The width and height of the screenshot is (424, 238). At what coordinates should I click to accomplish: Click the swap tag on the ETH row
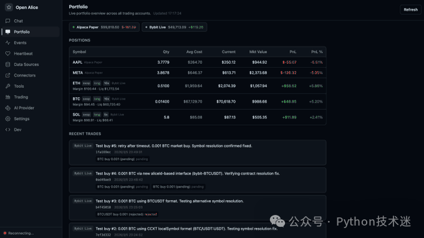pyautogui.click(x=87, y=83)
